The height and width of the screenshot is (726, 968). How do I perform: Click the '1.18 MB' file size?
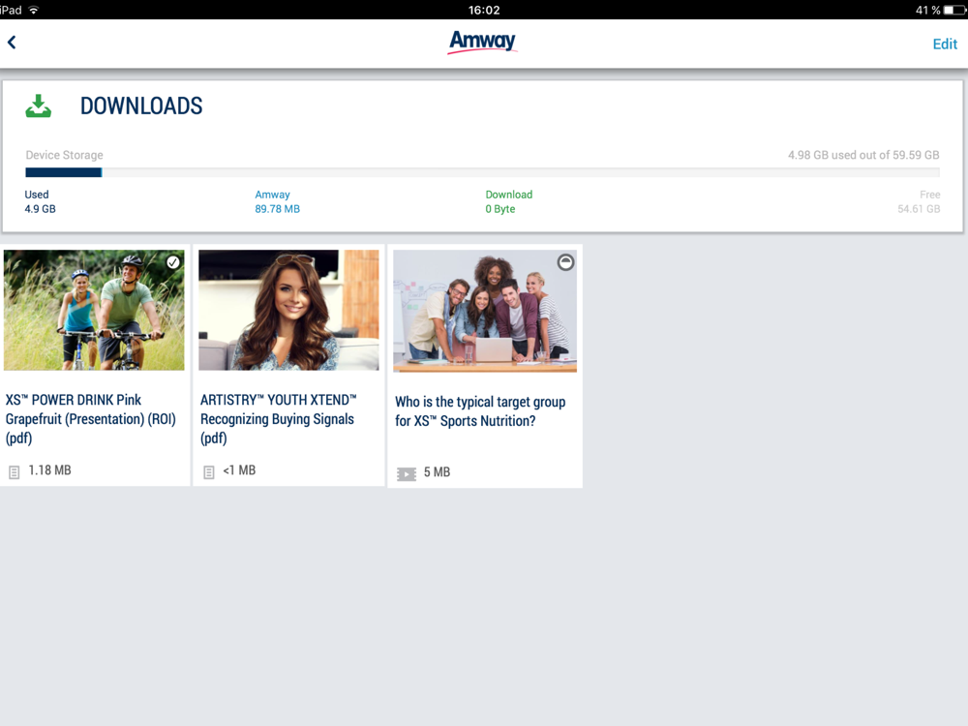pos(50,469)
